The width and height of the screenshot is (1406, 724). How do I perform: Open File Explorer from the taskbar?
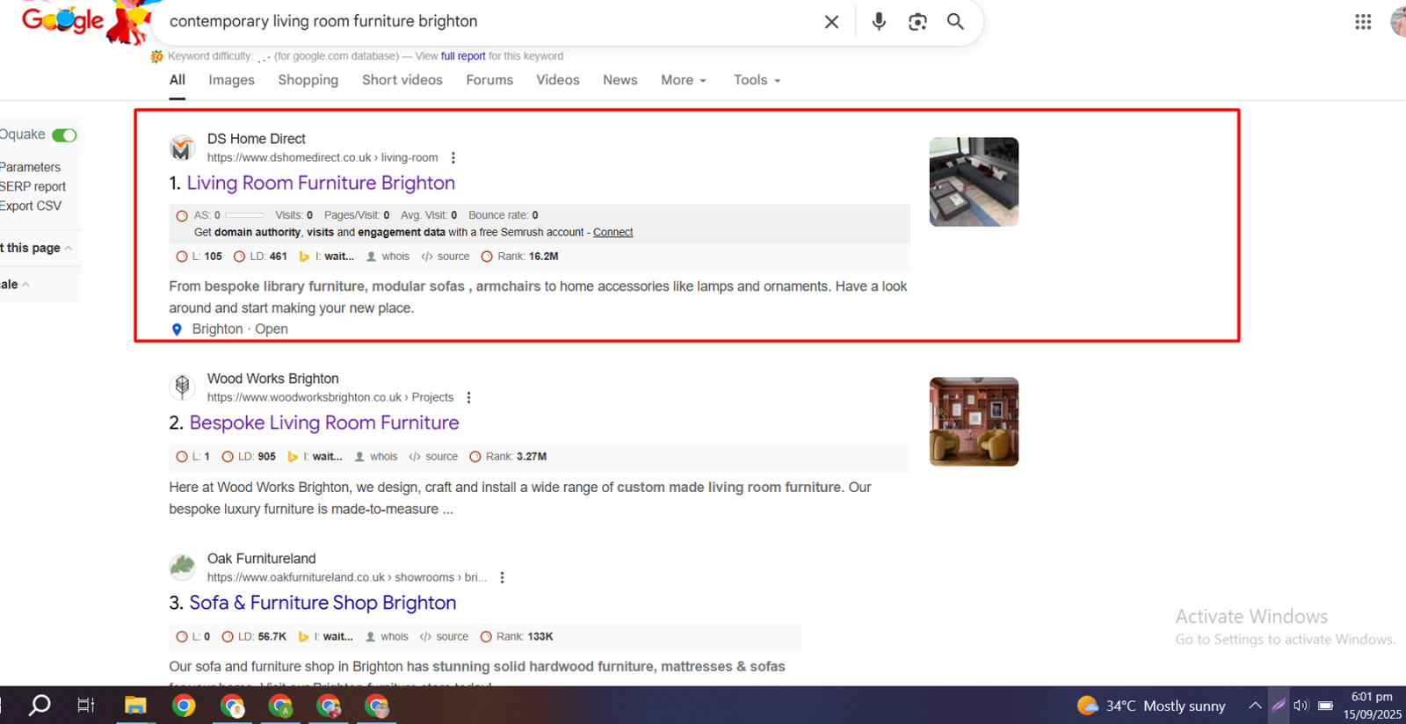135,706
